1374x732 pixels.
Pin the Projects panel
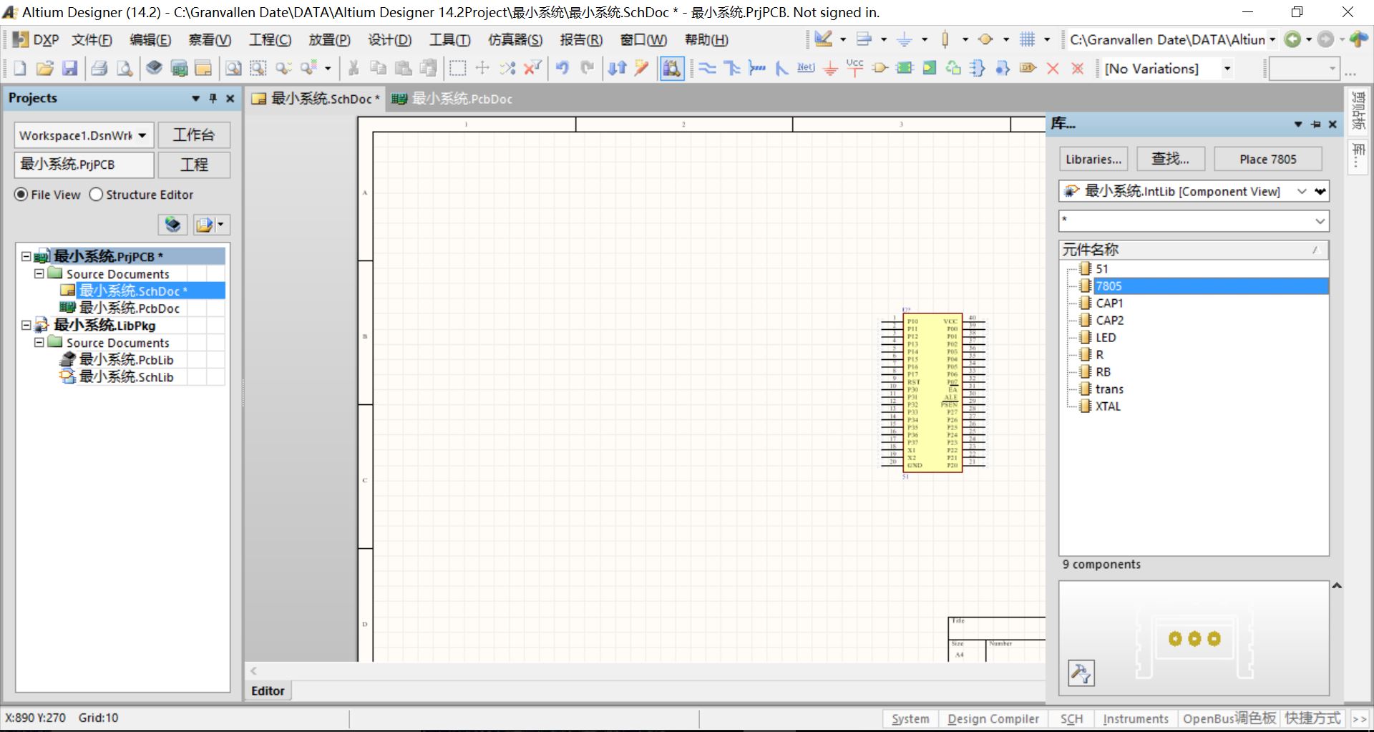pyautogui.click(x=213, y=99)
